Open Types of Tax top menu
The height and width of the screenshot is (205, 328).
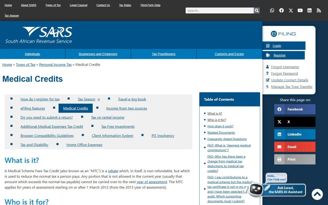(x=53, y=5)
